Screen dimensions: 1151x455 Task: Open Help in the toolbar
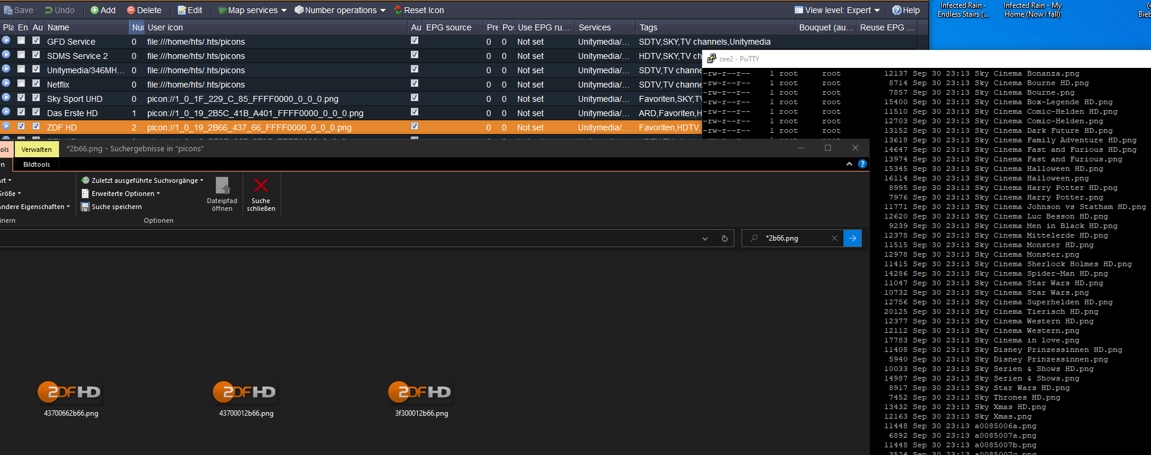click(905, 10)
